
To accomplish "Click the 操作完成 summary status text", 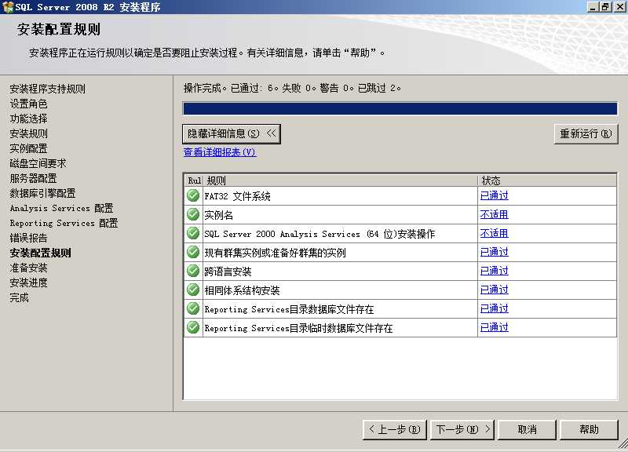I will [292, 88].
